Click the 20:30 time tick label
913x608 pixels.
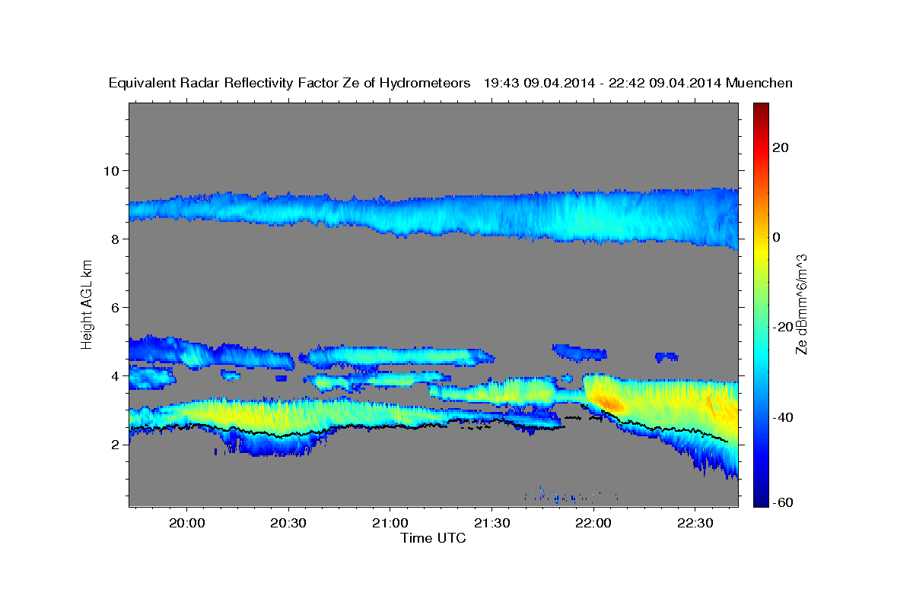coord(288,524)
